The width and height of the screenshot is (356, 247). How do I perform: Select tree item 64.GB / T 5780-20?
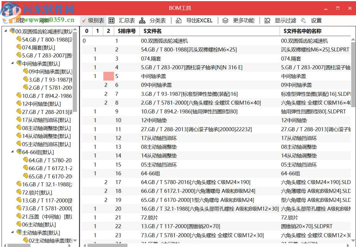50,160
